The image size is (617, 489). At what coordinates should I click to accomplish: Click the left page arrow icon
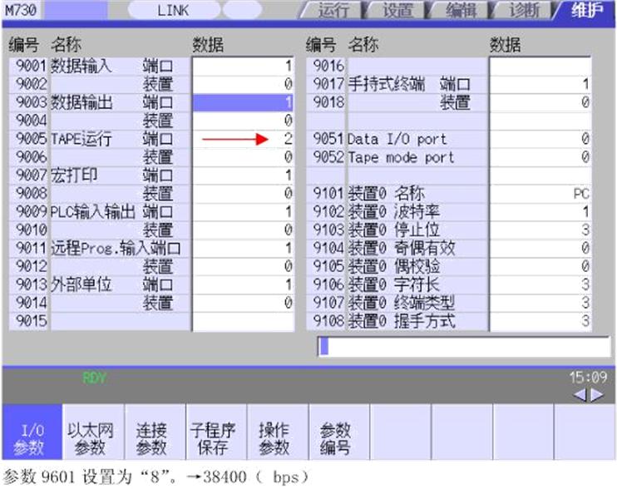pos(580,394)
